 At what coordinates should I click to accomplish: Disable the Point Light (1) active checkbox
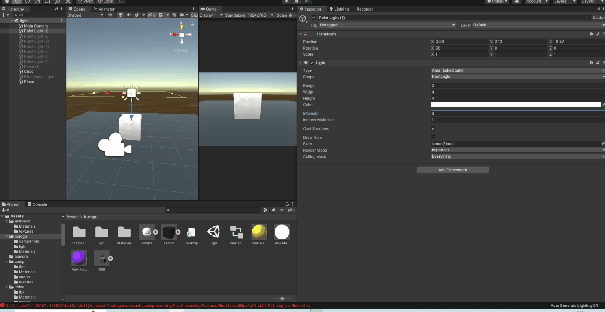click(314, 17)
